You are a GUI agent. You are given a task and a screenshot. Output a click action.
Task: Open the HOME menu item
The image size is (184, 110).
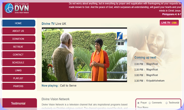[x=18, y=23]
